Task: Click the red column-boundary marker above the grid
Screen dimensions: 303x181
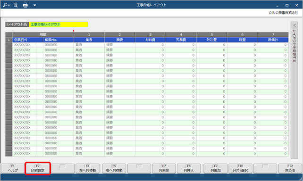Action: 74,31
